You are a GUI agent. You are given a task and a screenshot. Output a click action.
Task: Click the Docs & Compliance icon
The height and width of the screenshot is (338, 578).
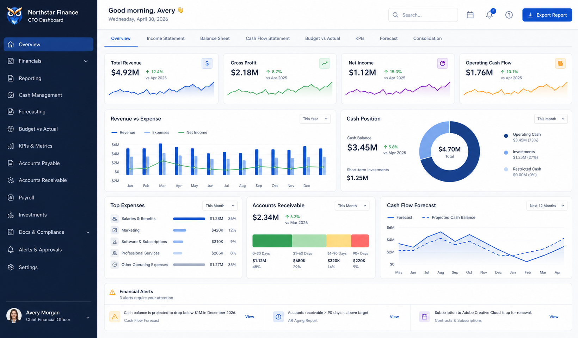11,232
